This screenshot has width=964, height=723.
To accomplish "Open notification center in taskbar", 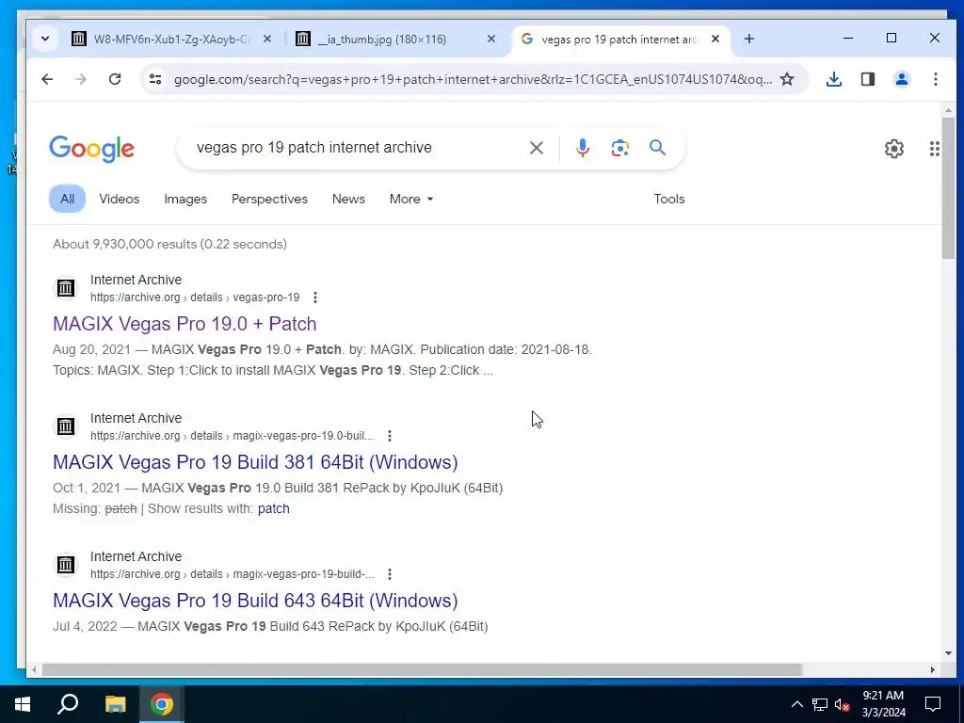I will tap(933, 704).
